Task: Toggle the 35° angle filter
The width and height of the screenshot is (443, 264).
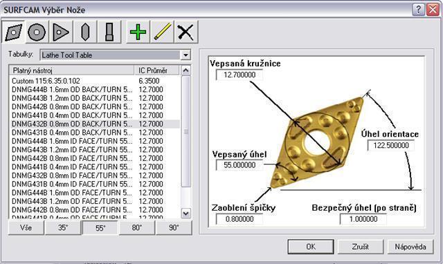Action: point(63,227)
